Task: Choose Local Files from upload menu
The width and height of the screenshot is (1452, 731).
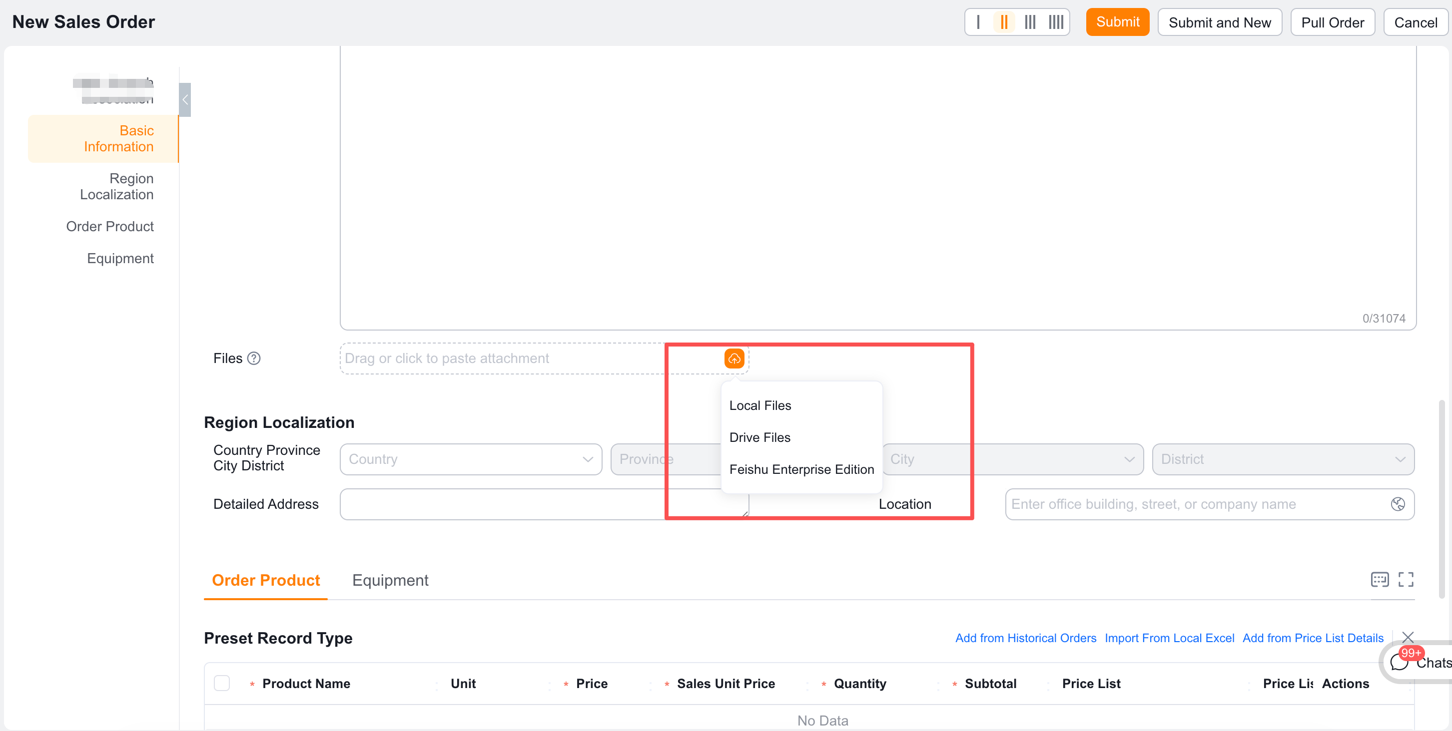Action: point(801,405)
